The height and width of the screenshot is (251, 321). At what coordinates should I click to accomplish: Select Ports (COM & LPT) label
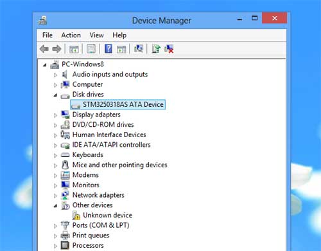coord(101,225)
